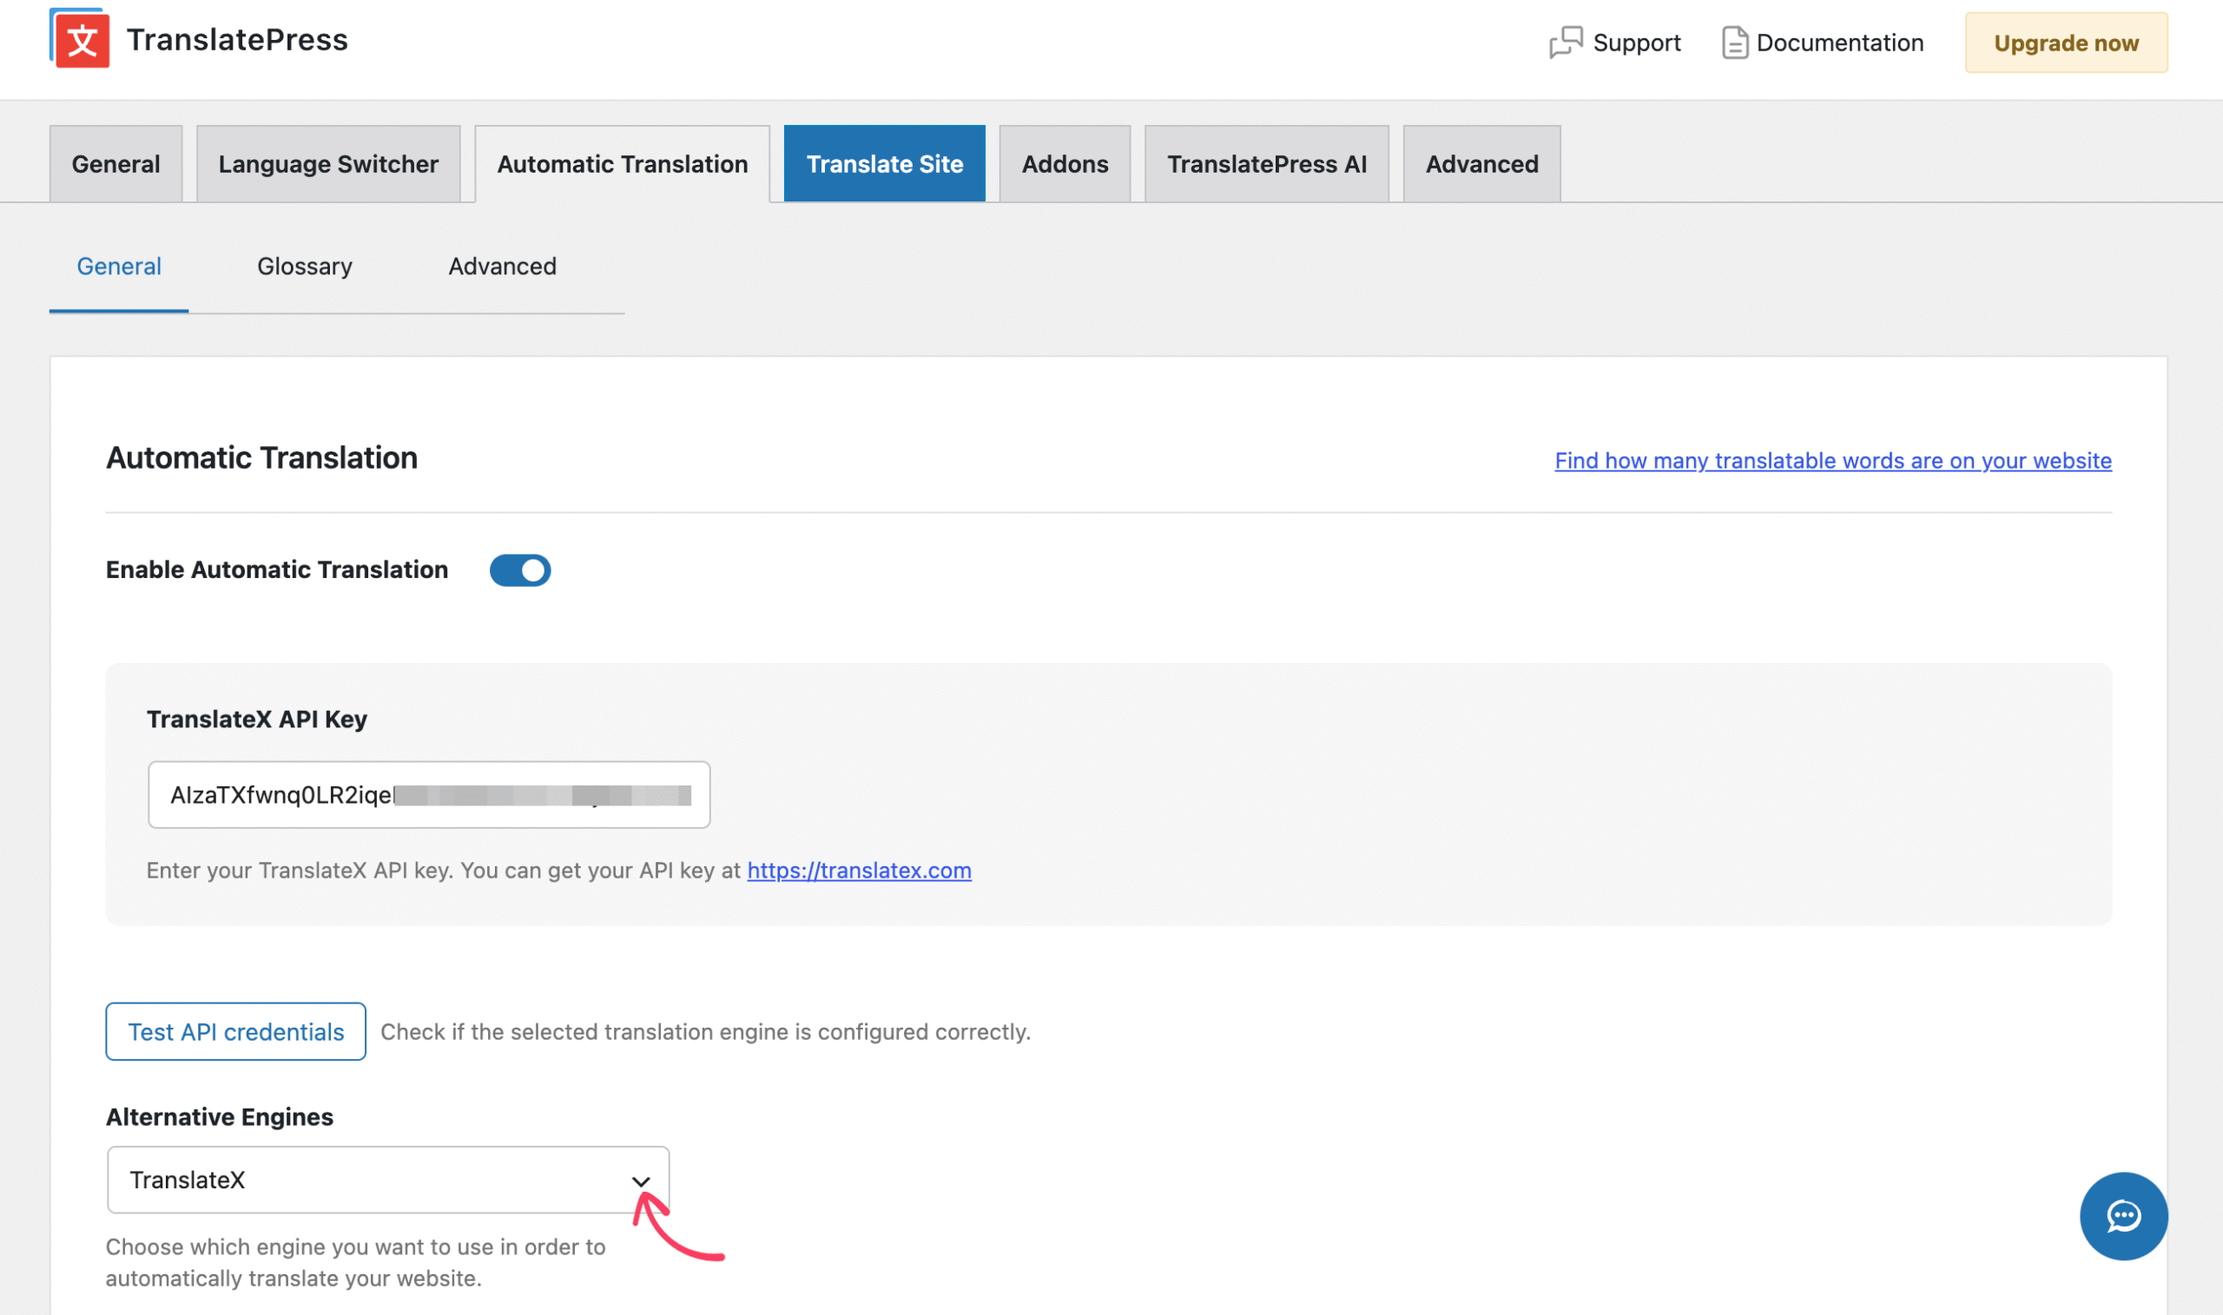Image resolution: width=2223 pixels, height=1315 pixels.
Task: Click the 'Check if the selected translation engine' text
Action: 706,1031
